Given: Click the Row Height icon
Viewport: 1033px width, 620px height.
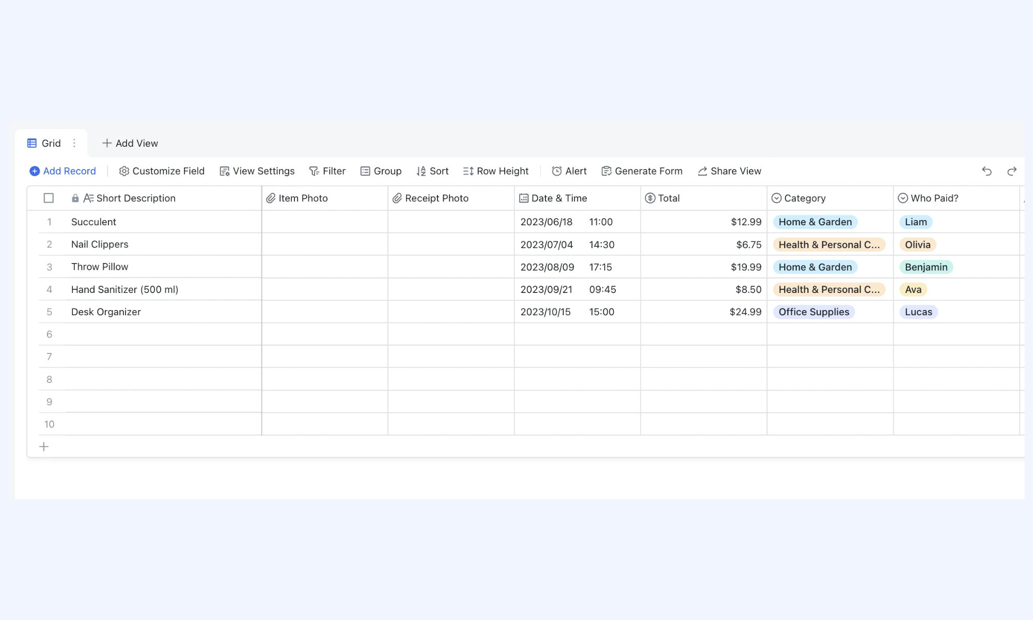Looking at the screenshot, I should 468,171.
